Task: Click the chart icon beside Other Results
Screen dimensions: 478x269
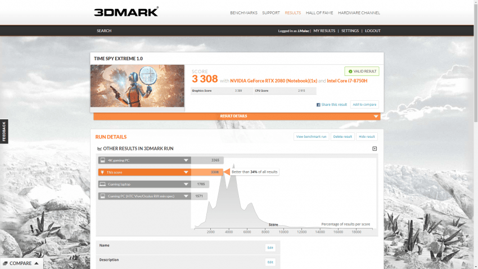Action: (100, 149)
